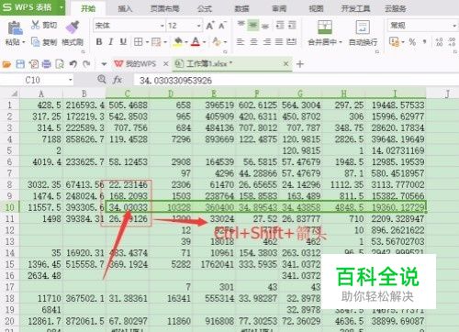This screenshot has height=332, width=459.
Task: Click increase indent icon
Action: (x=292, y=25)
